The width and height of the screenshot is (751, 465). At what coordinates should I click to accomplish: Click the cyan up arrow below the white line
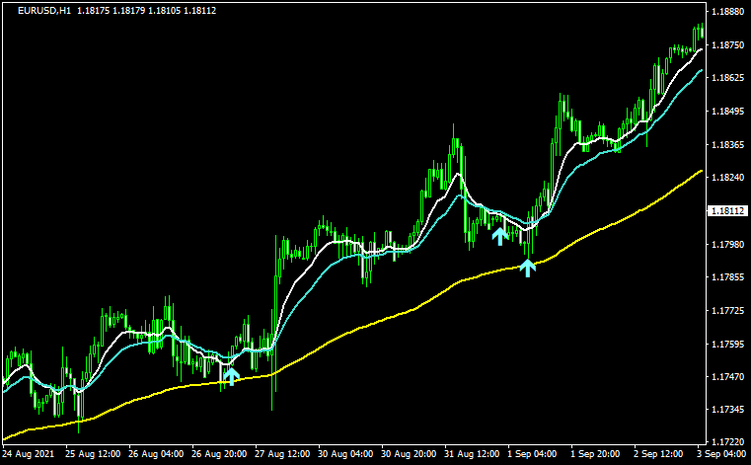[499, 235]
